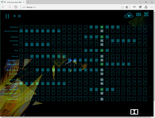
Task: Toggle the last cell in Bell Fantasia row
Action: (x=145, y=99)
